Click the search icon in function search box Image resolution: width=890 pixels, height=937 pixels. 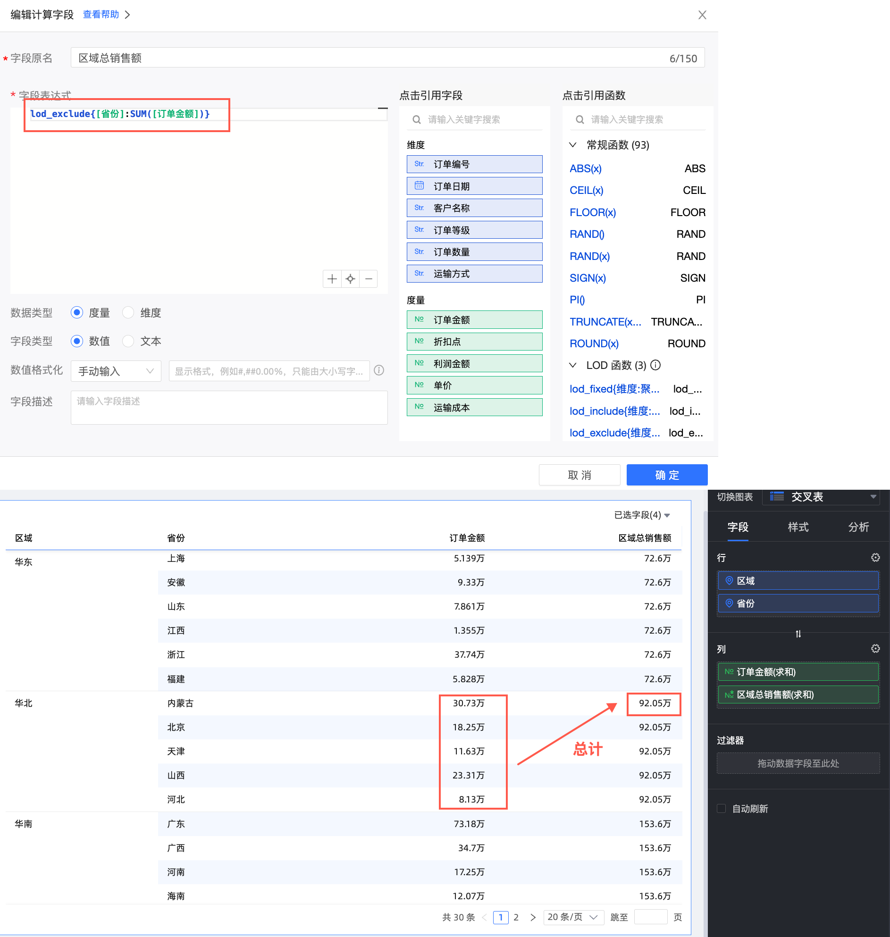pyautogui.click(x=580, y=119)
